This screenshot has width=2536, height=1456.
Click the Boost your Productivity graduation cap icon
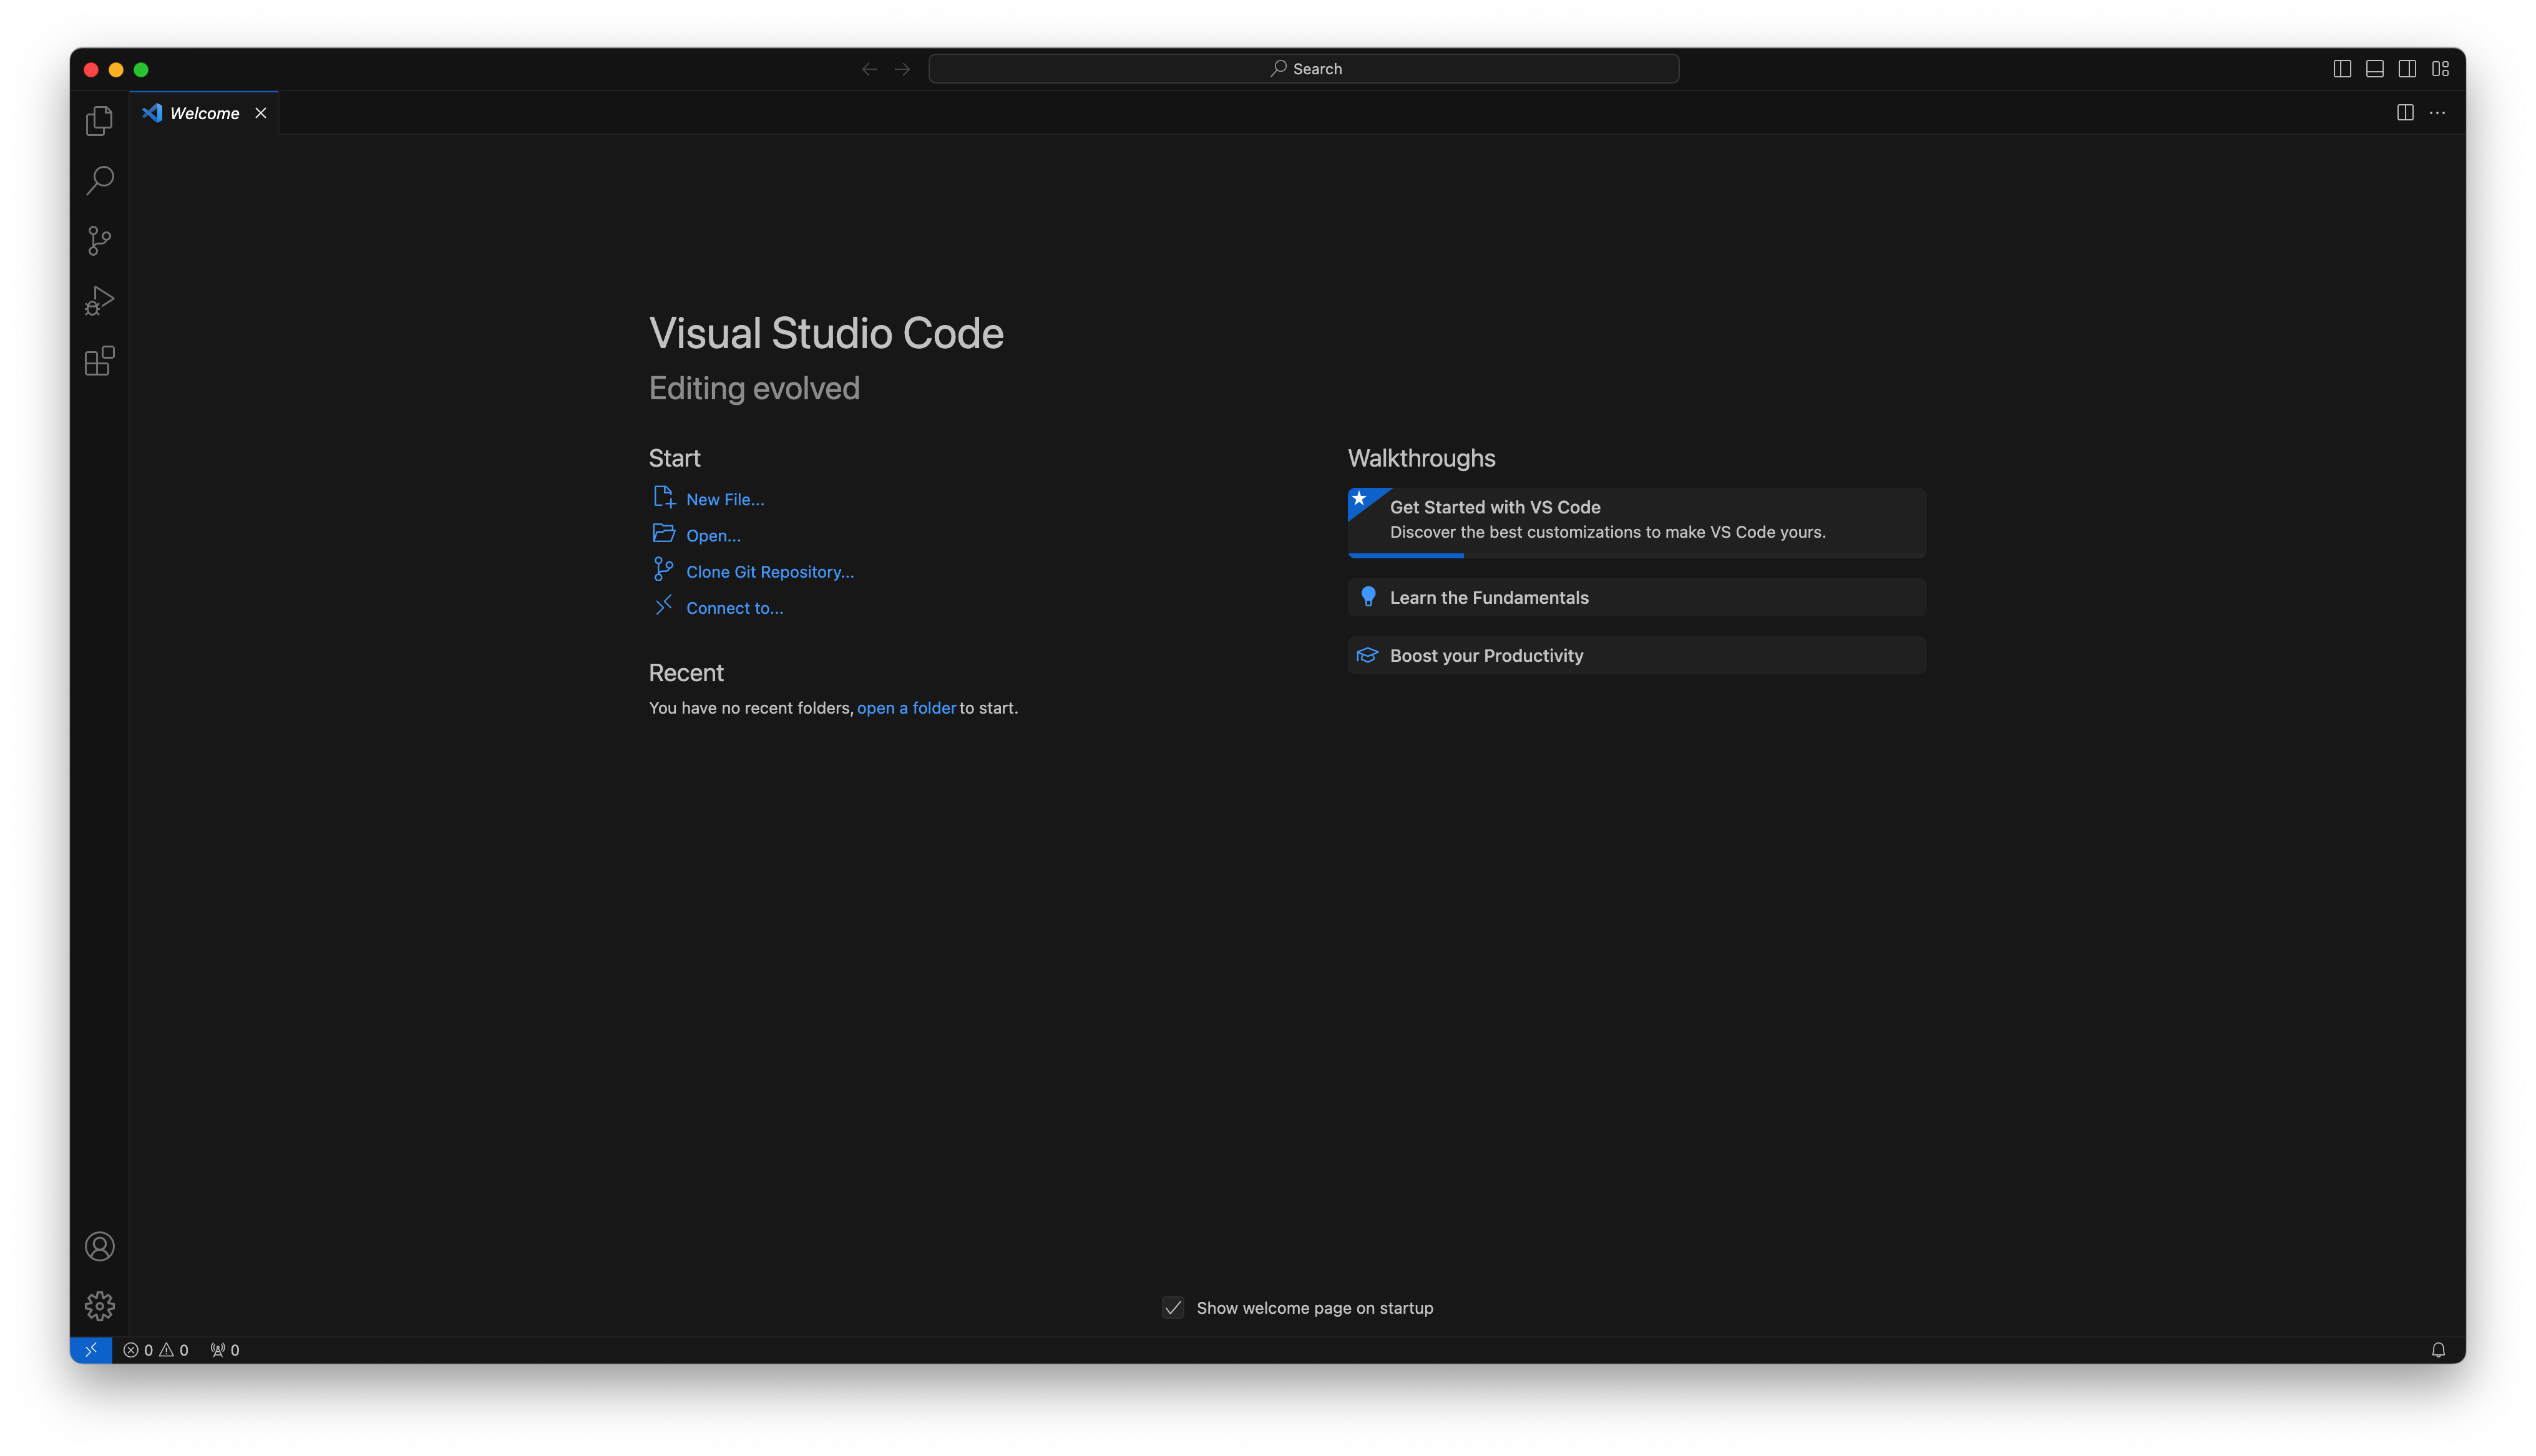coord(1367,655)
